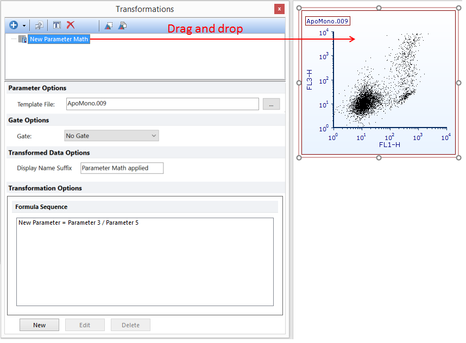Open the Gate dropdown showing No Gate

(x=111, y=136)
